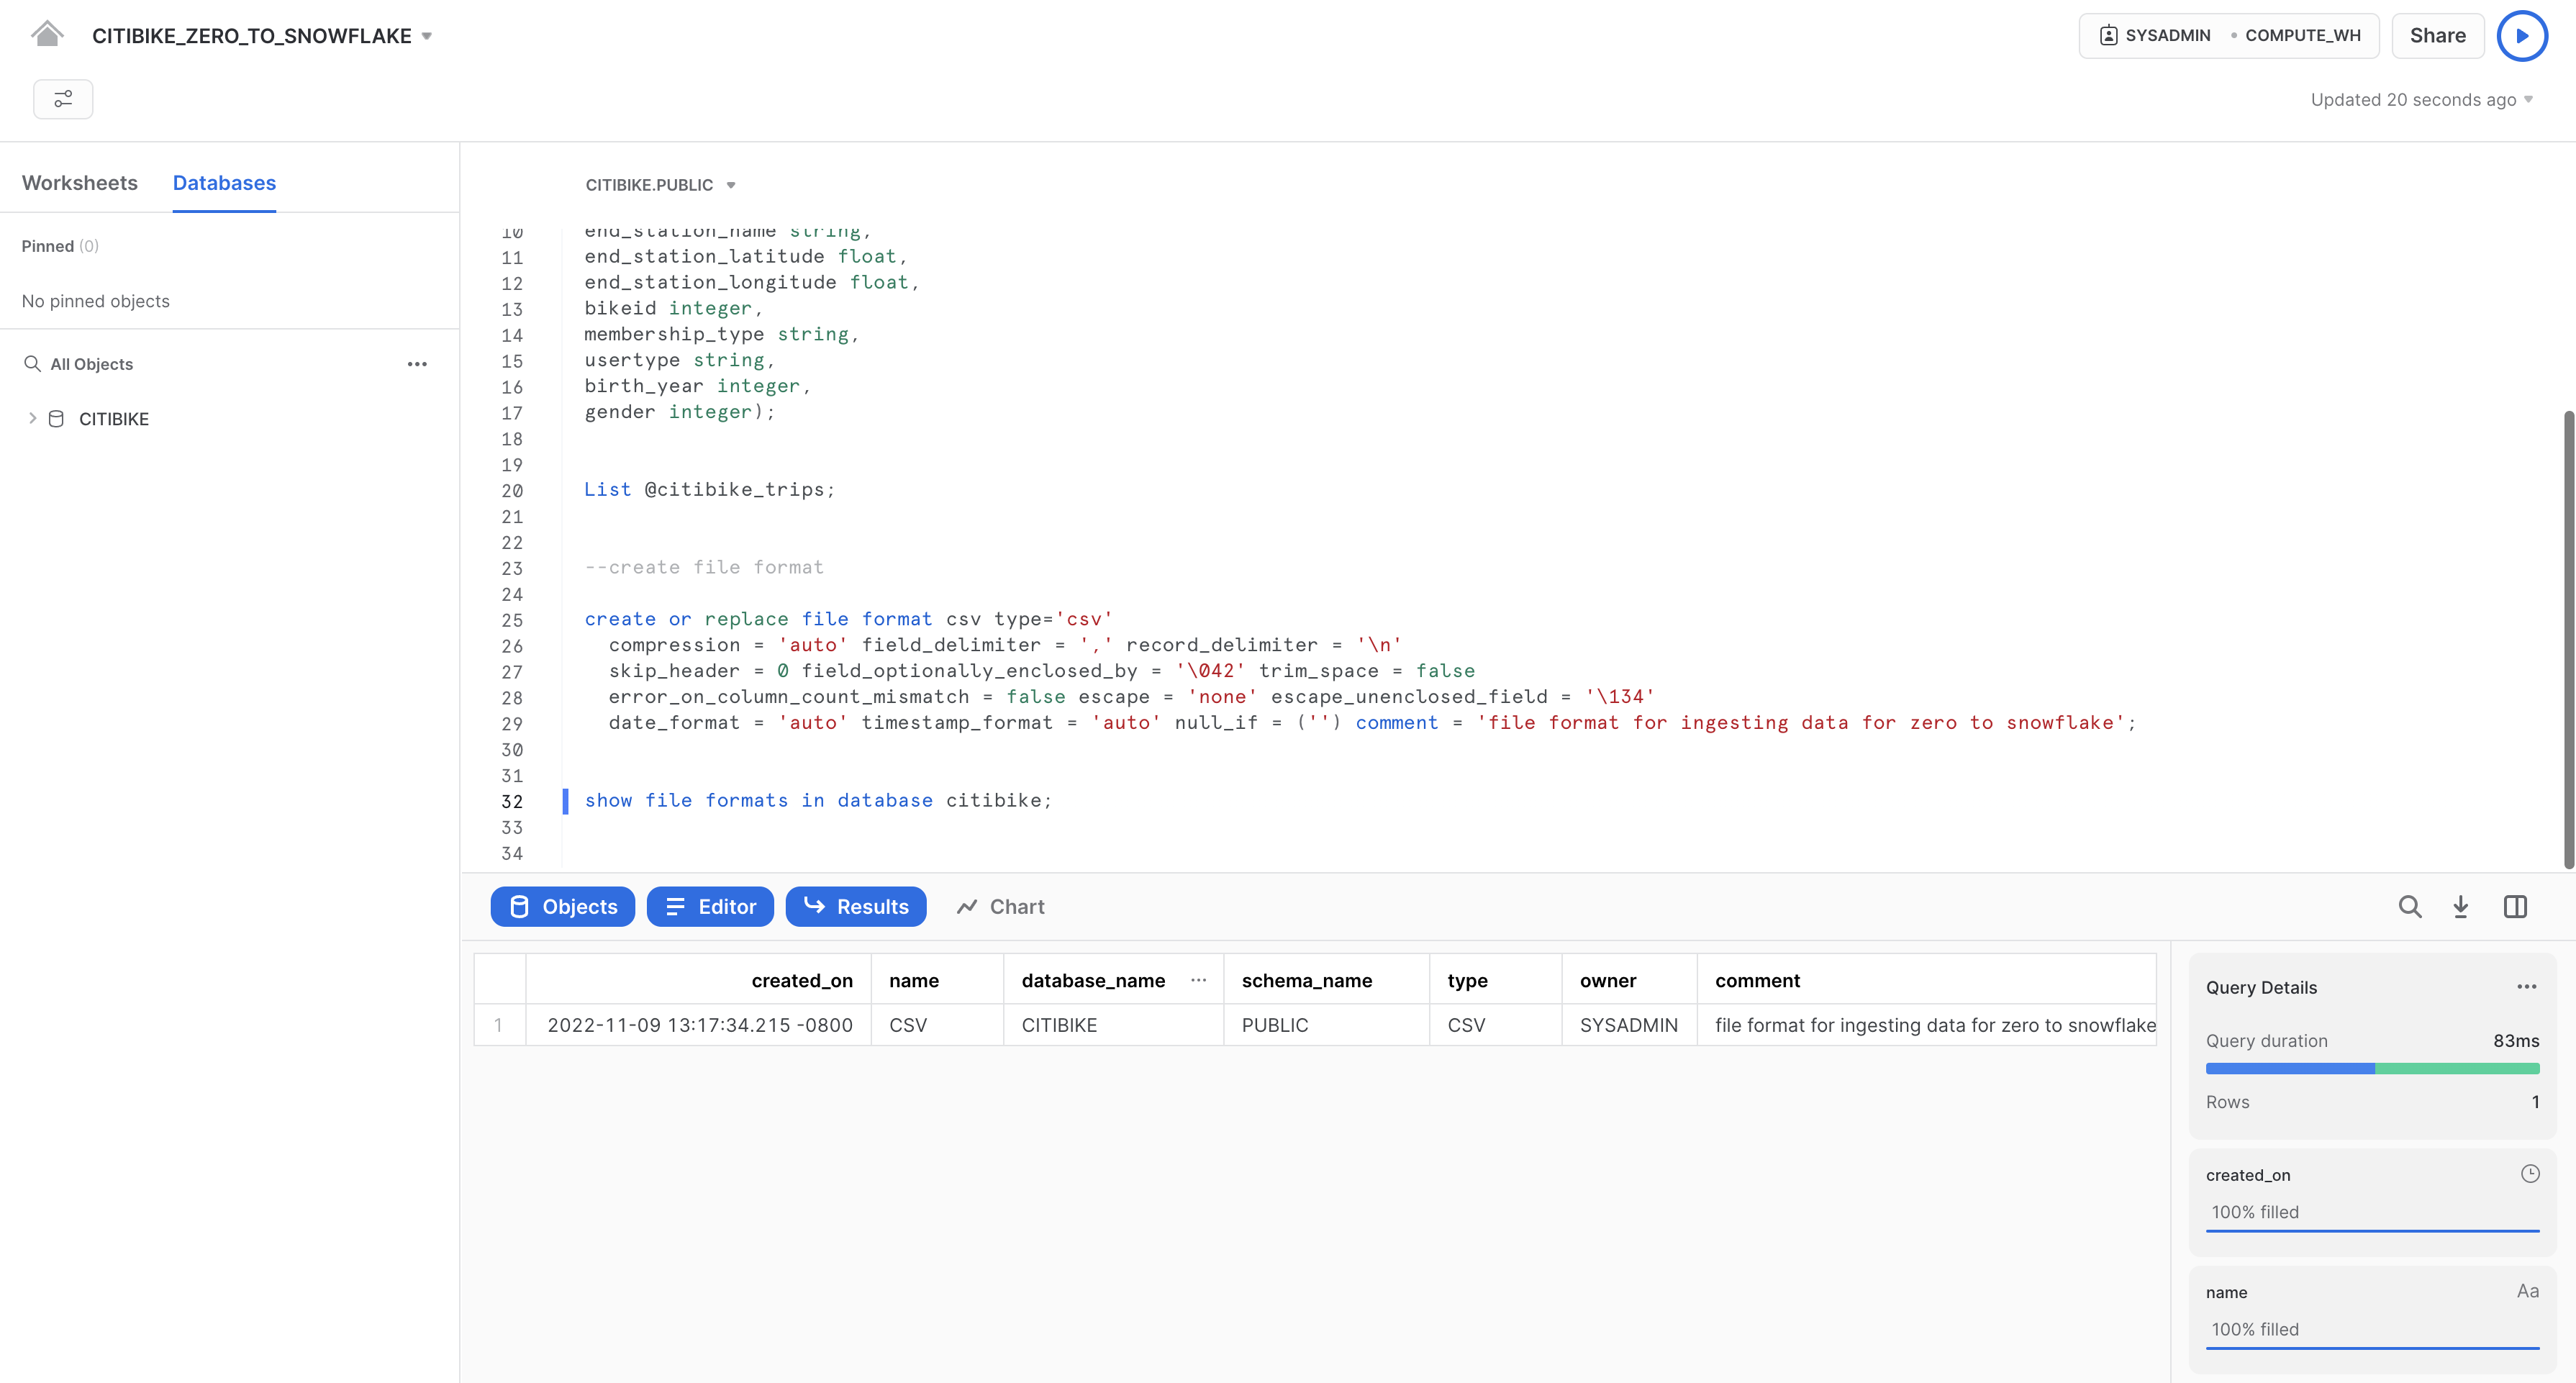Screen dimensions: 2576x1383
Task: Open the filter settings icon
Action: (63, 99)
